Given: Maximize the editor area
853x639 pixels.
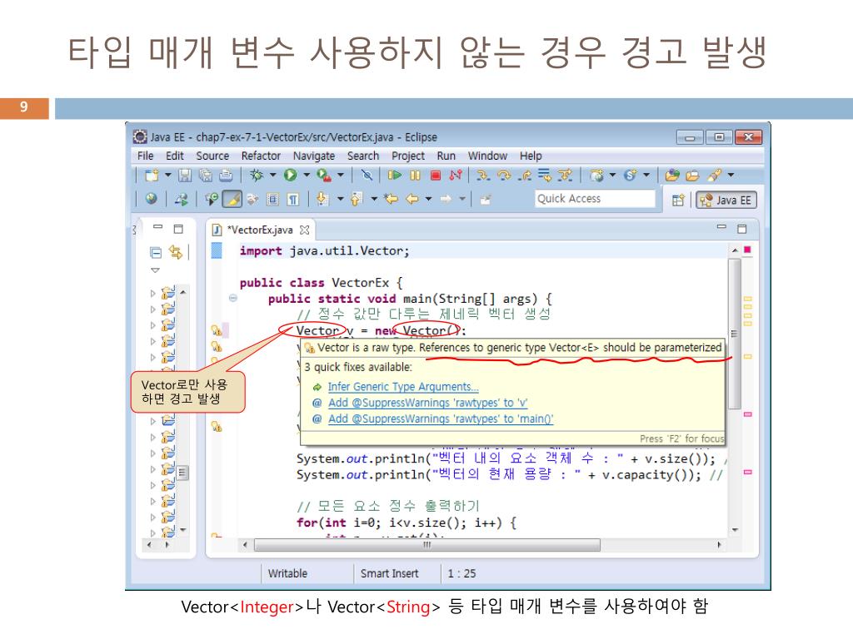Looking at the screenshot, I should pyautogui.click(x=741, y=229).
